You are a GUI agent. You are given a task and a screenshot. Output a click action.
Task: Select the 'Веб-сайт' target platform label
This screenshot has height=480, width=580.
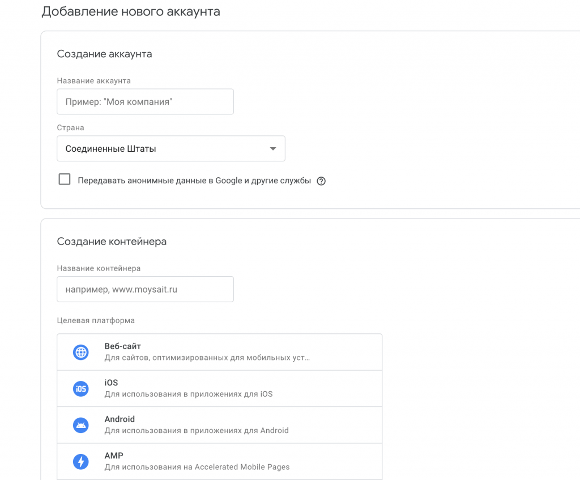tap(123, 346)
